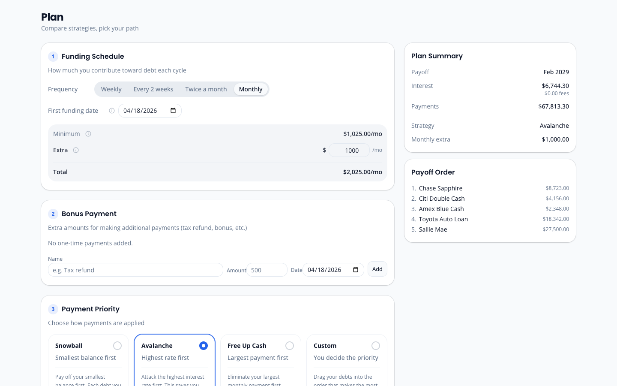
Task: Switch funding frequency to Weekly
Action: pos(111,89)
